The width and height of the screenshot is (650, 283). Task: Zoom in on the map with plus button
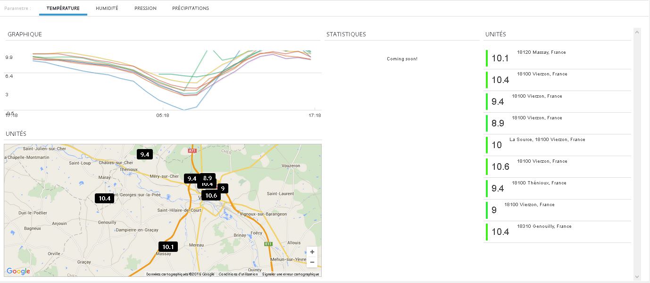[312, 252]
